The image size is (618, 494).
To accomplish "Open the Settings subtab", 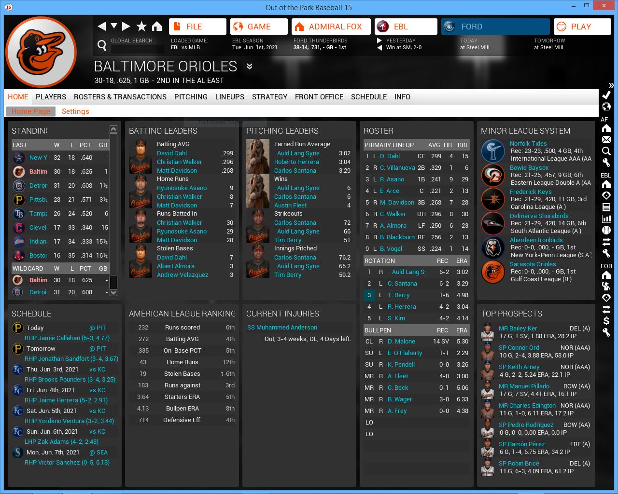I will pyautogui.click(x=75, y=111).
